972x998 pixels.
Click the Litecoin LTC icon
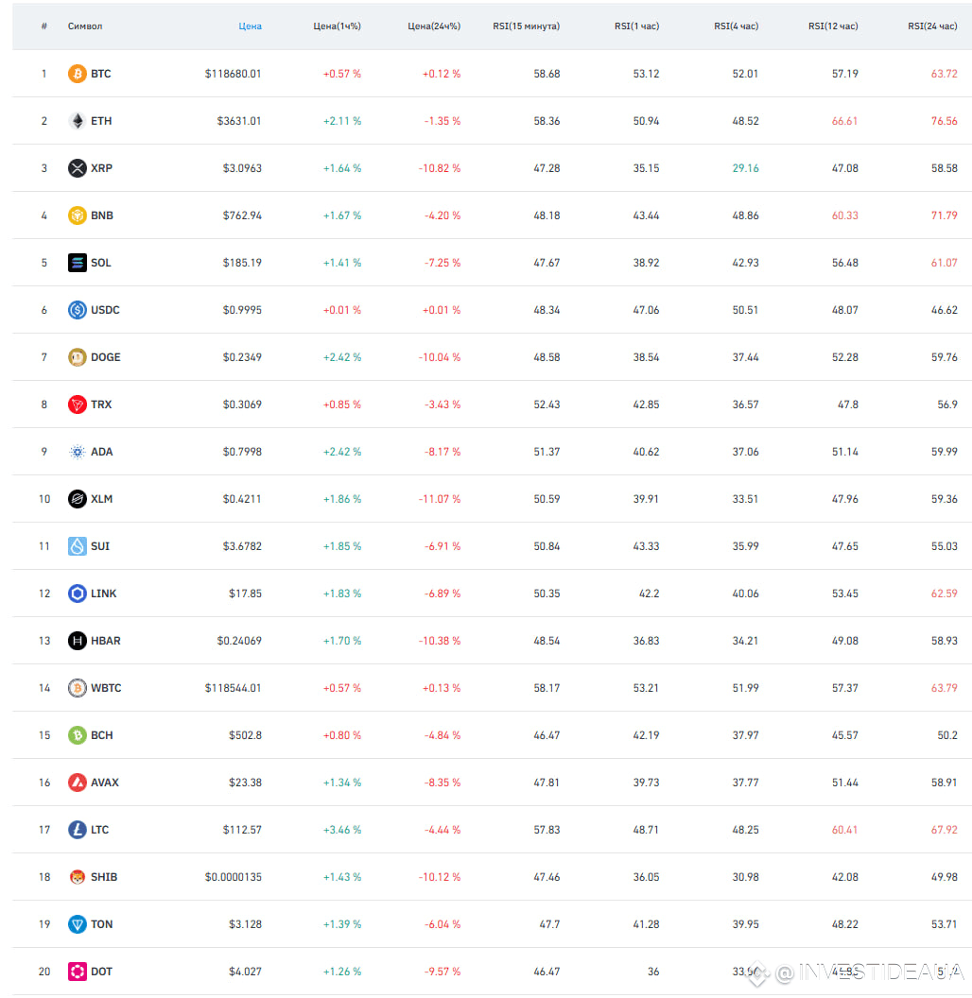(x=78, y=830)
